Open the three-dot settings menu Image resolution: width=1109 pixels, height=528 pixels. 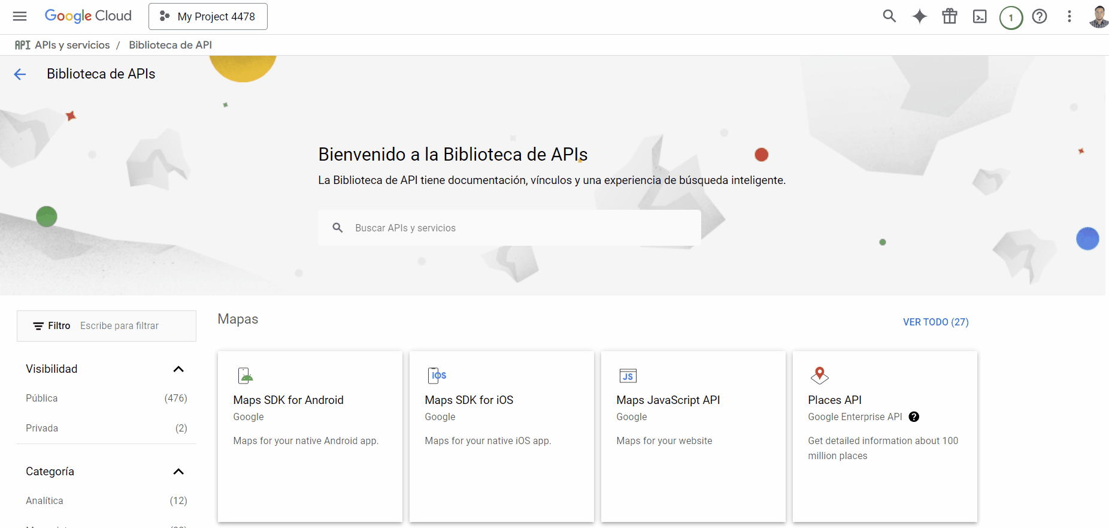[x=1069, y=17]
